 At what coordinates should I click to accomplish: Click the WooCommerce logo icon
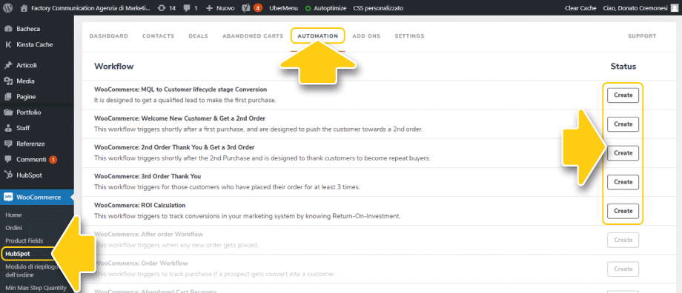8,197
